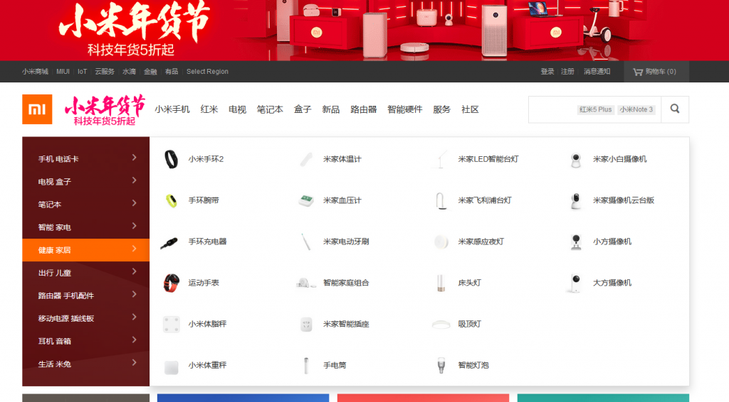Click the 小米Note 3 search suggestion

tap(636, 109)
